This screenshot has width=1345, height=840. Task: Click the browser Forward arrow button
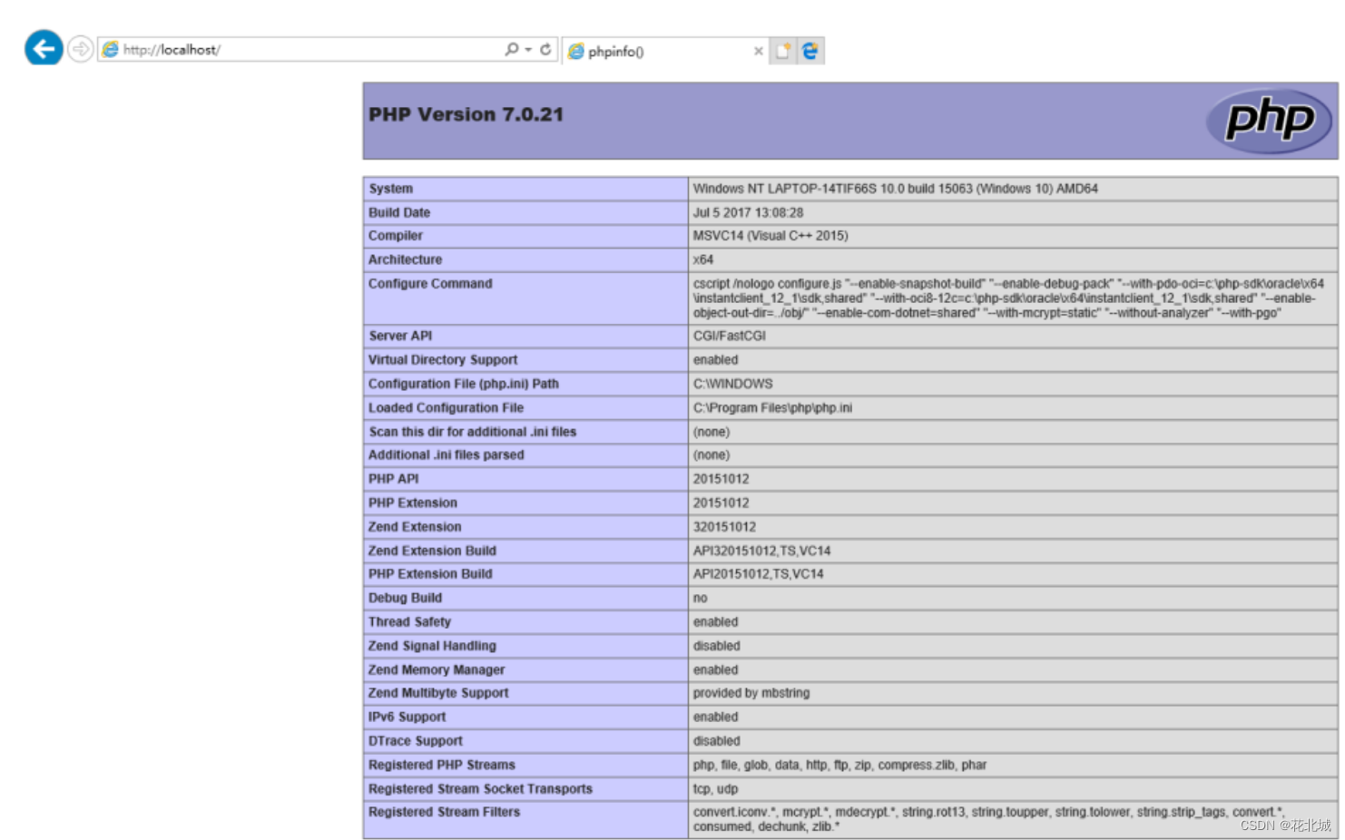tap(81, 49)
